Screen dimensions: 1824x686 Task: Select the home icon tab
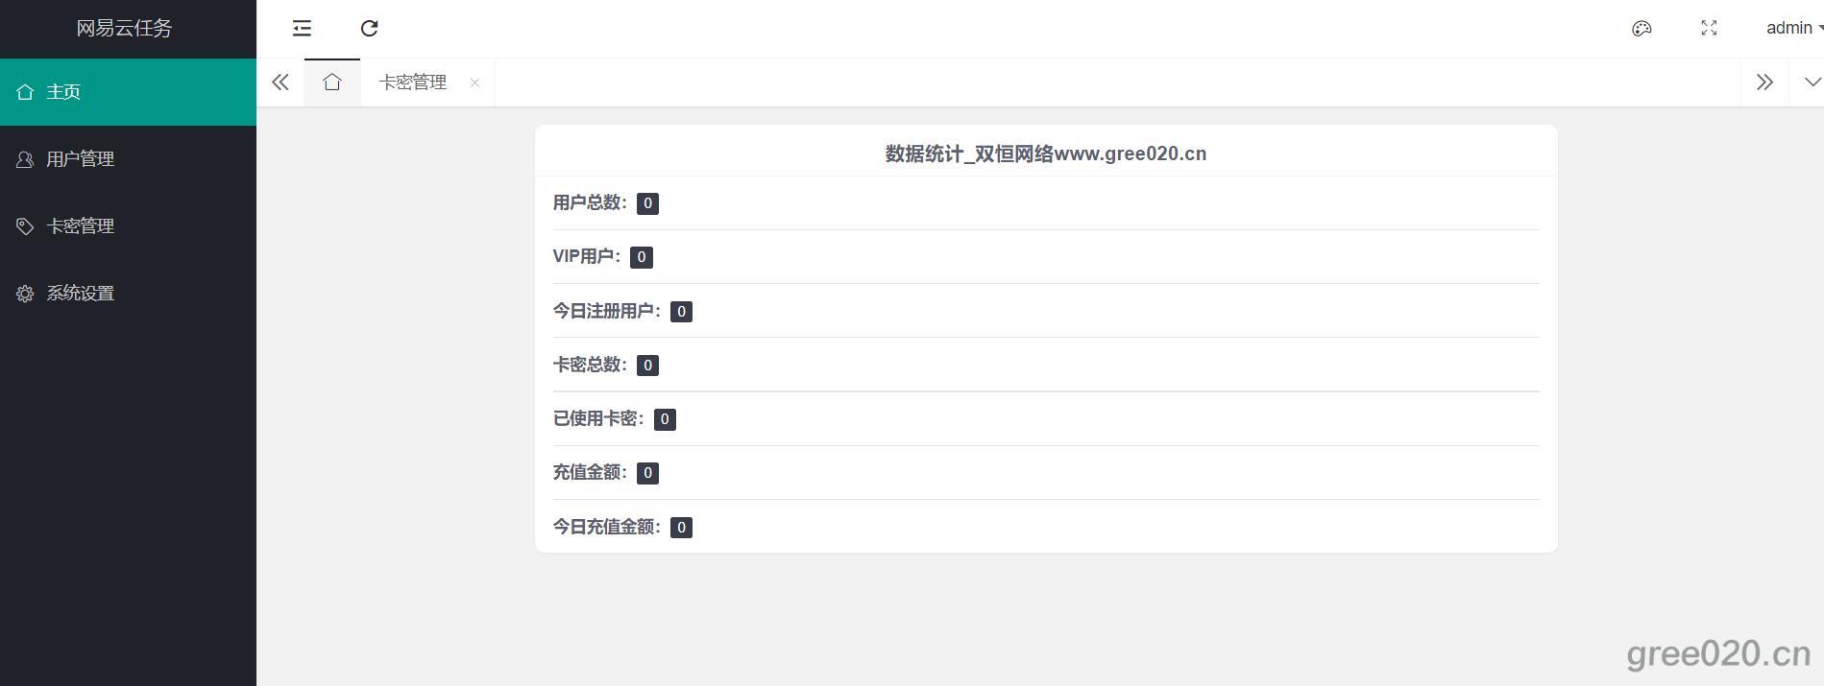click(332, 83)
